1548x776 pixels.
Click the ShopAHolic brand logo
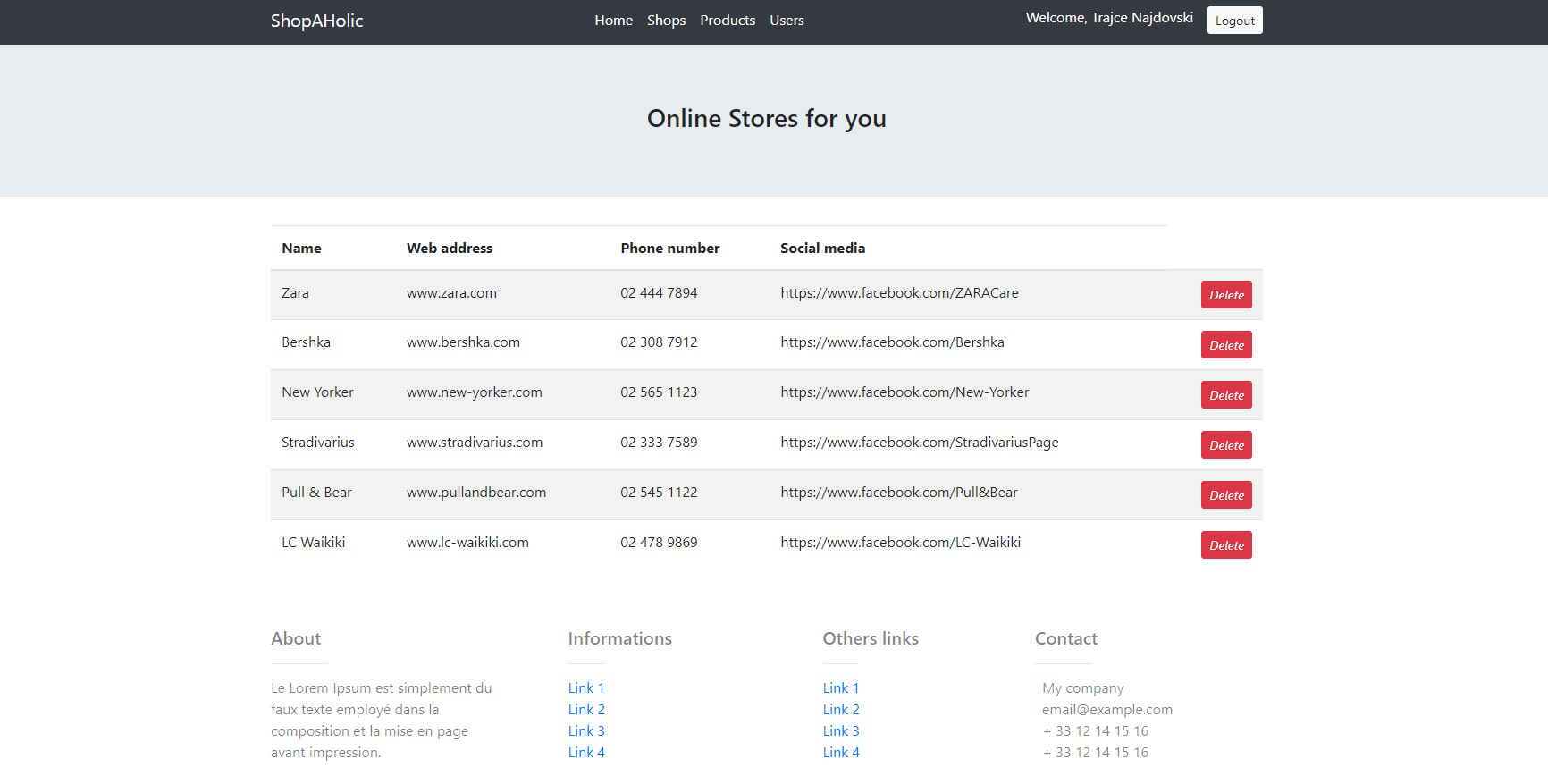[x=316, y=21]
